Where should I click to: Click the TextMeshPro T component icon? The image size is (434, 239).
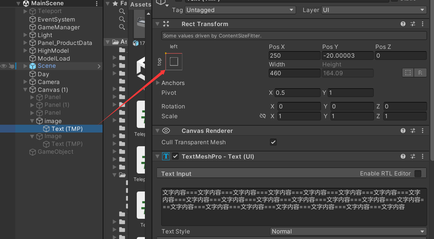(x=166, y=156)
